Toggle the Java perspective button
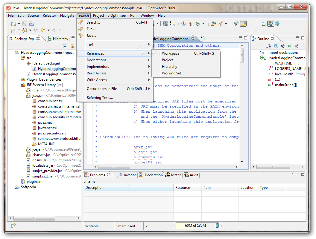Image resolution: width=316 pixels, height=239 pixels. [271, 24]
